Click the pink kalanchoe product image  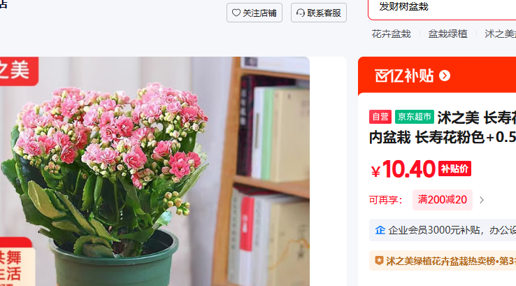click(155, 171)
